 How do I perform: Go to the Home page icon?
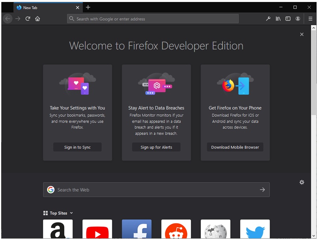pyautogui.click(x=37, y=19)
